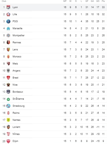Viewport: 107px width, 144px height.
Task: Select the PSG crest icon
Action: coord(8,21)
